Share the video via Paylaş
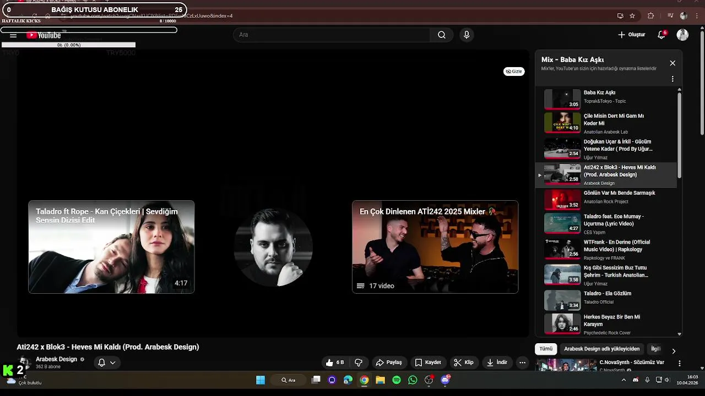Viewport: 705px width, 396px height. 389,362
